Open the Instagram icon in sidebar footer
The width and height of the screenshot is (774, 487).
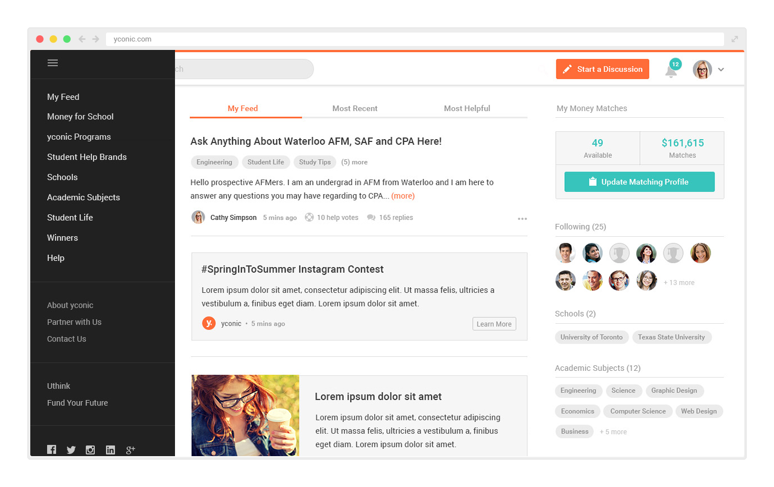(90, 449)
